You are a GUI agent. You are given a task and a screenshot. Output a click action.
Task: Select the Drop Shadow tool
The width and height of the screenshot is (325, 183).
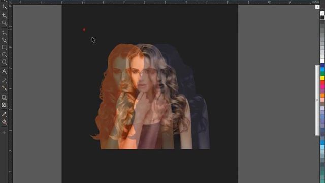click(4, 98)
